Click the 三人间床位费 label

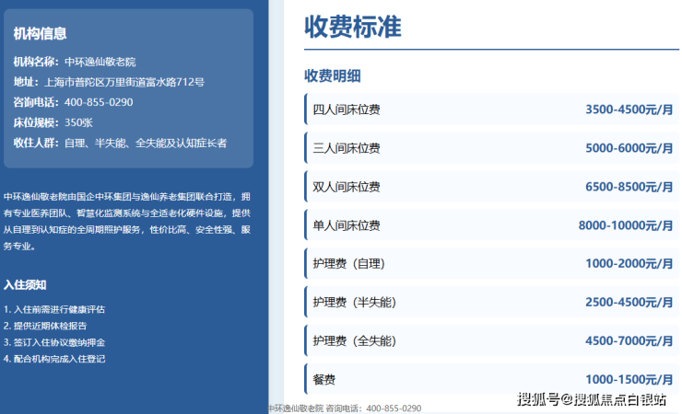(347, 148)
